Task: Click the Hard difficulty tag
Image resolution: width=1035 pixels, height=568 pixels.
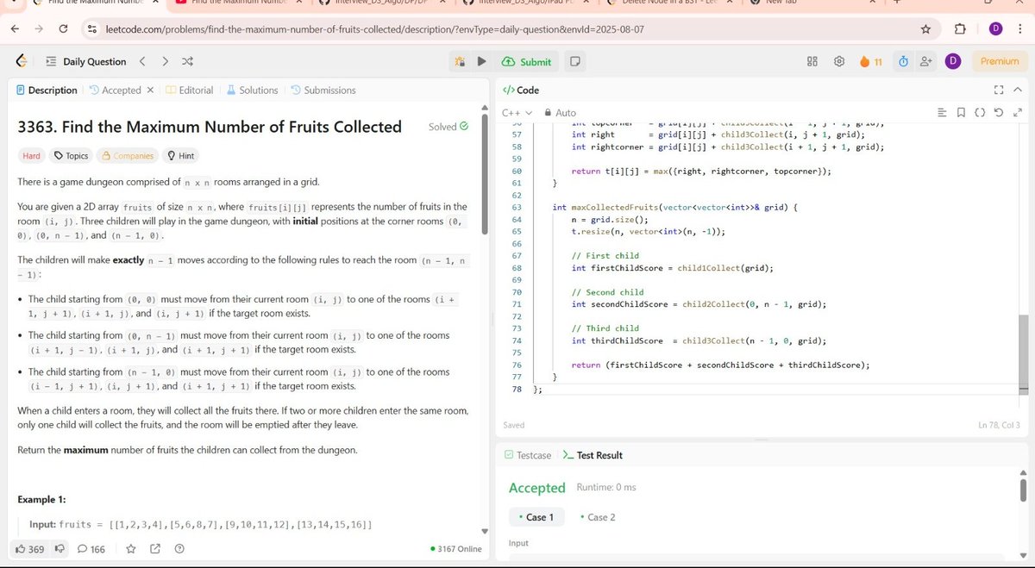Action: (31, 156)
